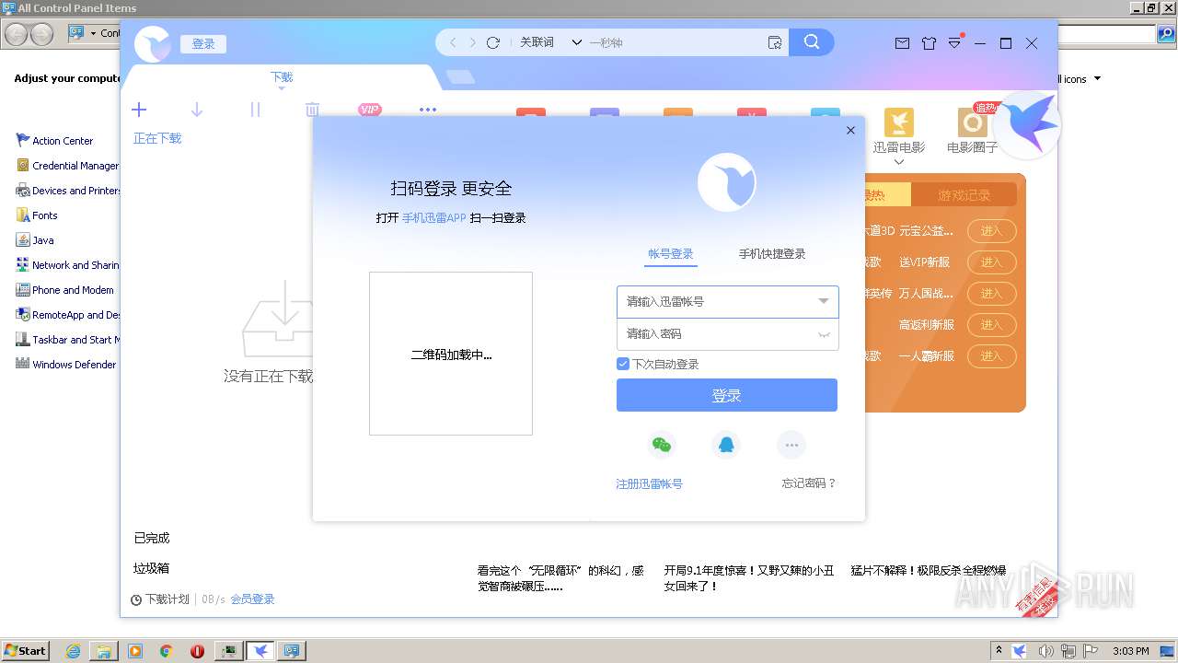Open the skin shirt icon
Screen dimensions: 1178x663
[929, 43]
